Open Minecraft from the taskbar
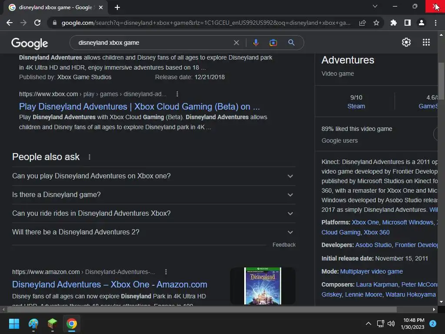 pos(53,324)
